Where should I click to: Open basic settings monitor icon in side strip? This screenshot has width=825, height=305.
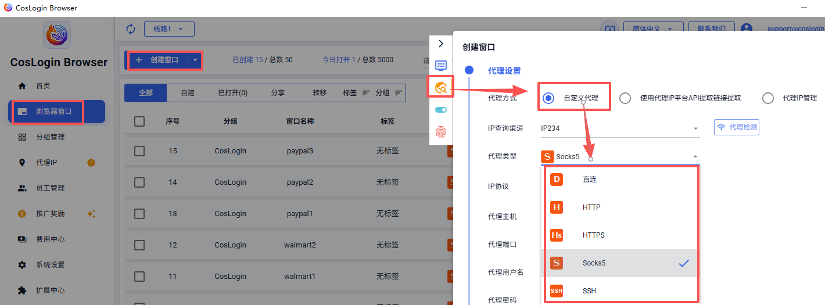tap(441, 65)
